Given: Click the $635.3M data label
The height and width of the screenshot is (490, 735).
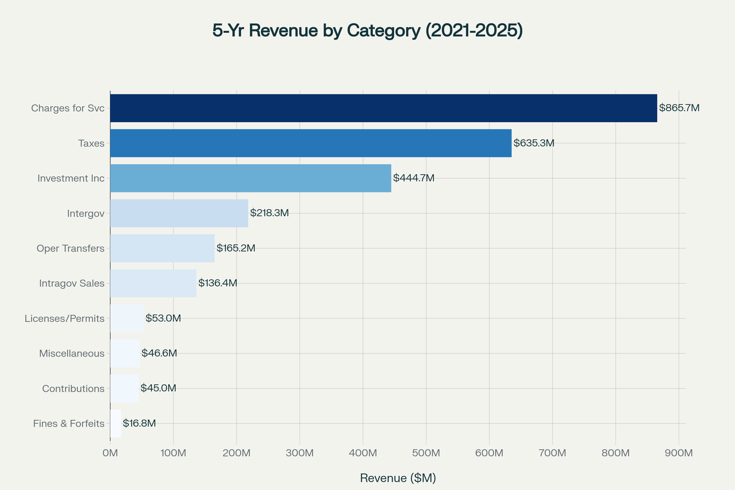Looking at the screenshot, I should [534, 143].
